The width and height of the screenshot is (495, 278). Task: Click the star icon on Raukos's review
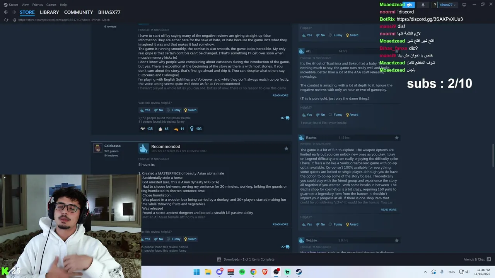[396, 137]
